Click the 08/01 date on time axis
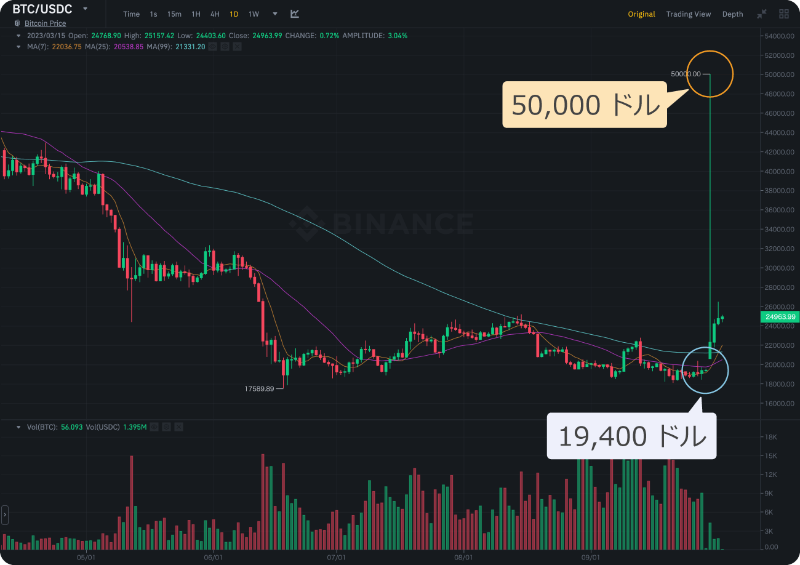800x565 pixels. click(x=463, y=558)
